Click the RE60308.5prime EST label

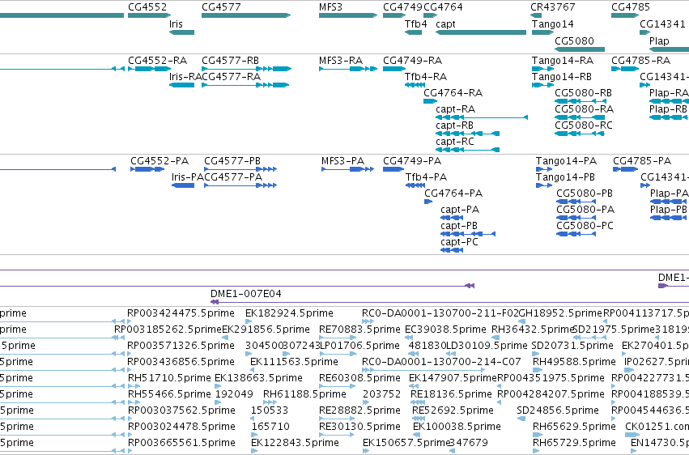pos(359,378)
